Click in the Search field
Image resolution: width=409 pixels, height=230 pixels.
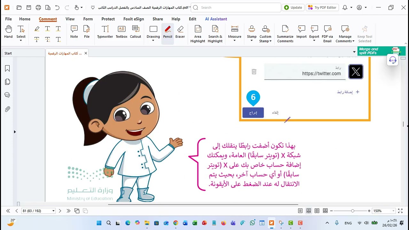[x=236, y=7]
